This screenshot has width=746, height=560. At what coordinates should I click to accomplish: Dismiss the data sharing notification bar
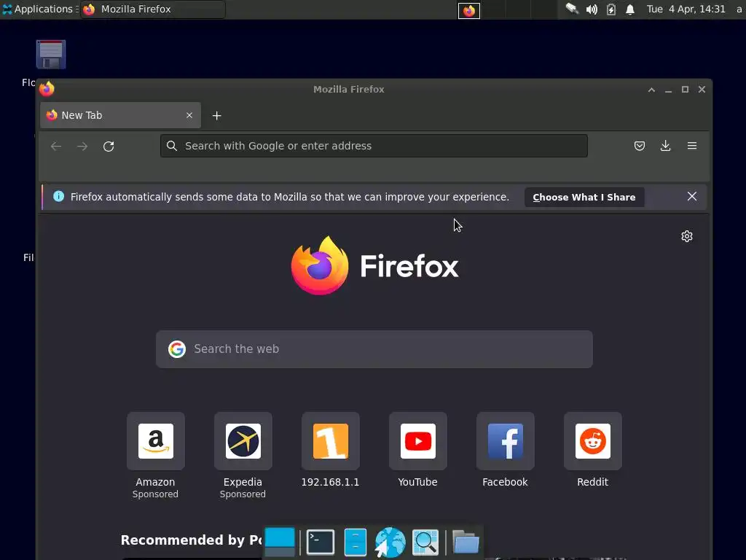coord(692,196)
